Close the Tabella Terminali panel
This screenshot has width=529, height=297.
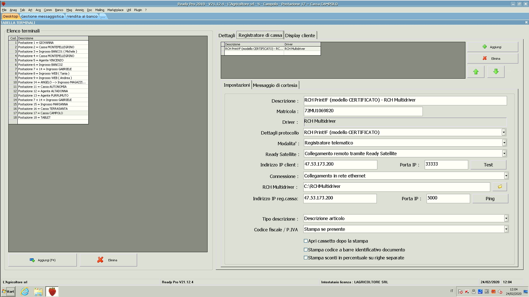pyautogui.click(x=526, y=22)
